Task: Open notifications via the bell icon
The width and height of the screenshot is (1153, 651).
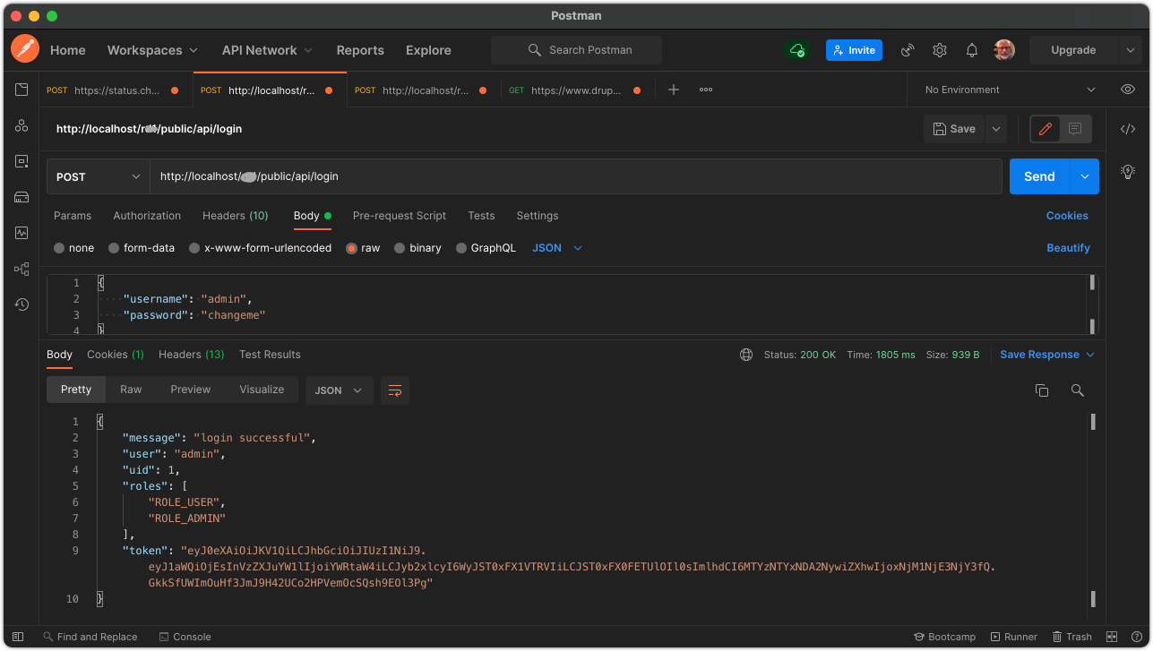Action: tap(971, 50)
